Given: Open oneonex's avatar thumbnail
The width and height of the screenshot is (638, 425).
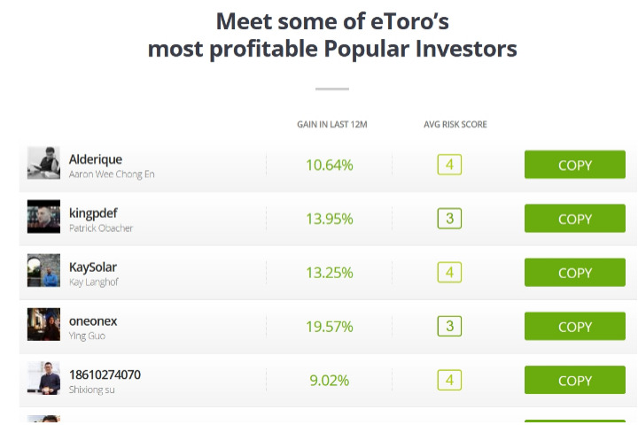Looking at the screenshot, I should click(43, 324).
